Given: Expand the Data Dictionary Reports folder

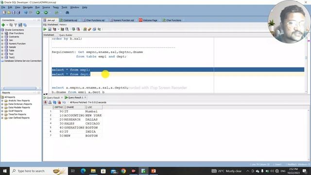Looking at the screenshot, I should pyautogui.click(x=2, y=104).
